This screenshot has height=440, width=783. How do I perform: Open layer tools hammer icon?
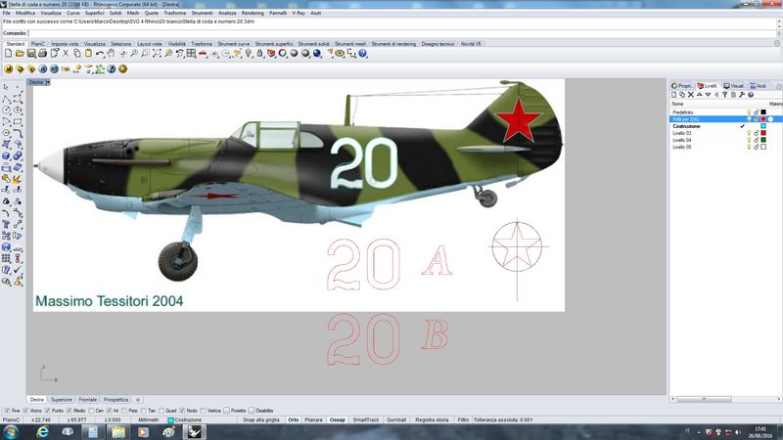[742, 94]
